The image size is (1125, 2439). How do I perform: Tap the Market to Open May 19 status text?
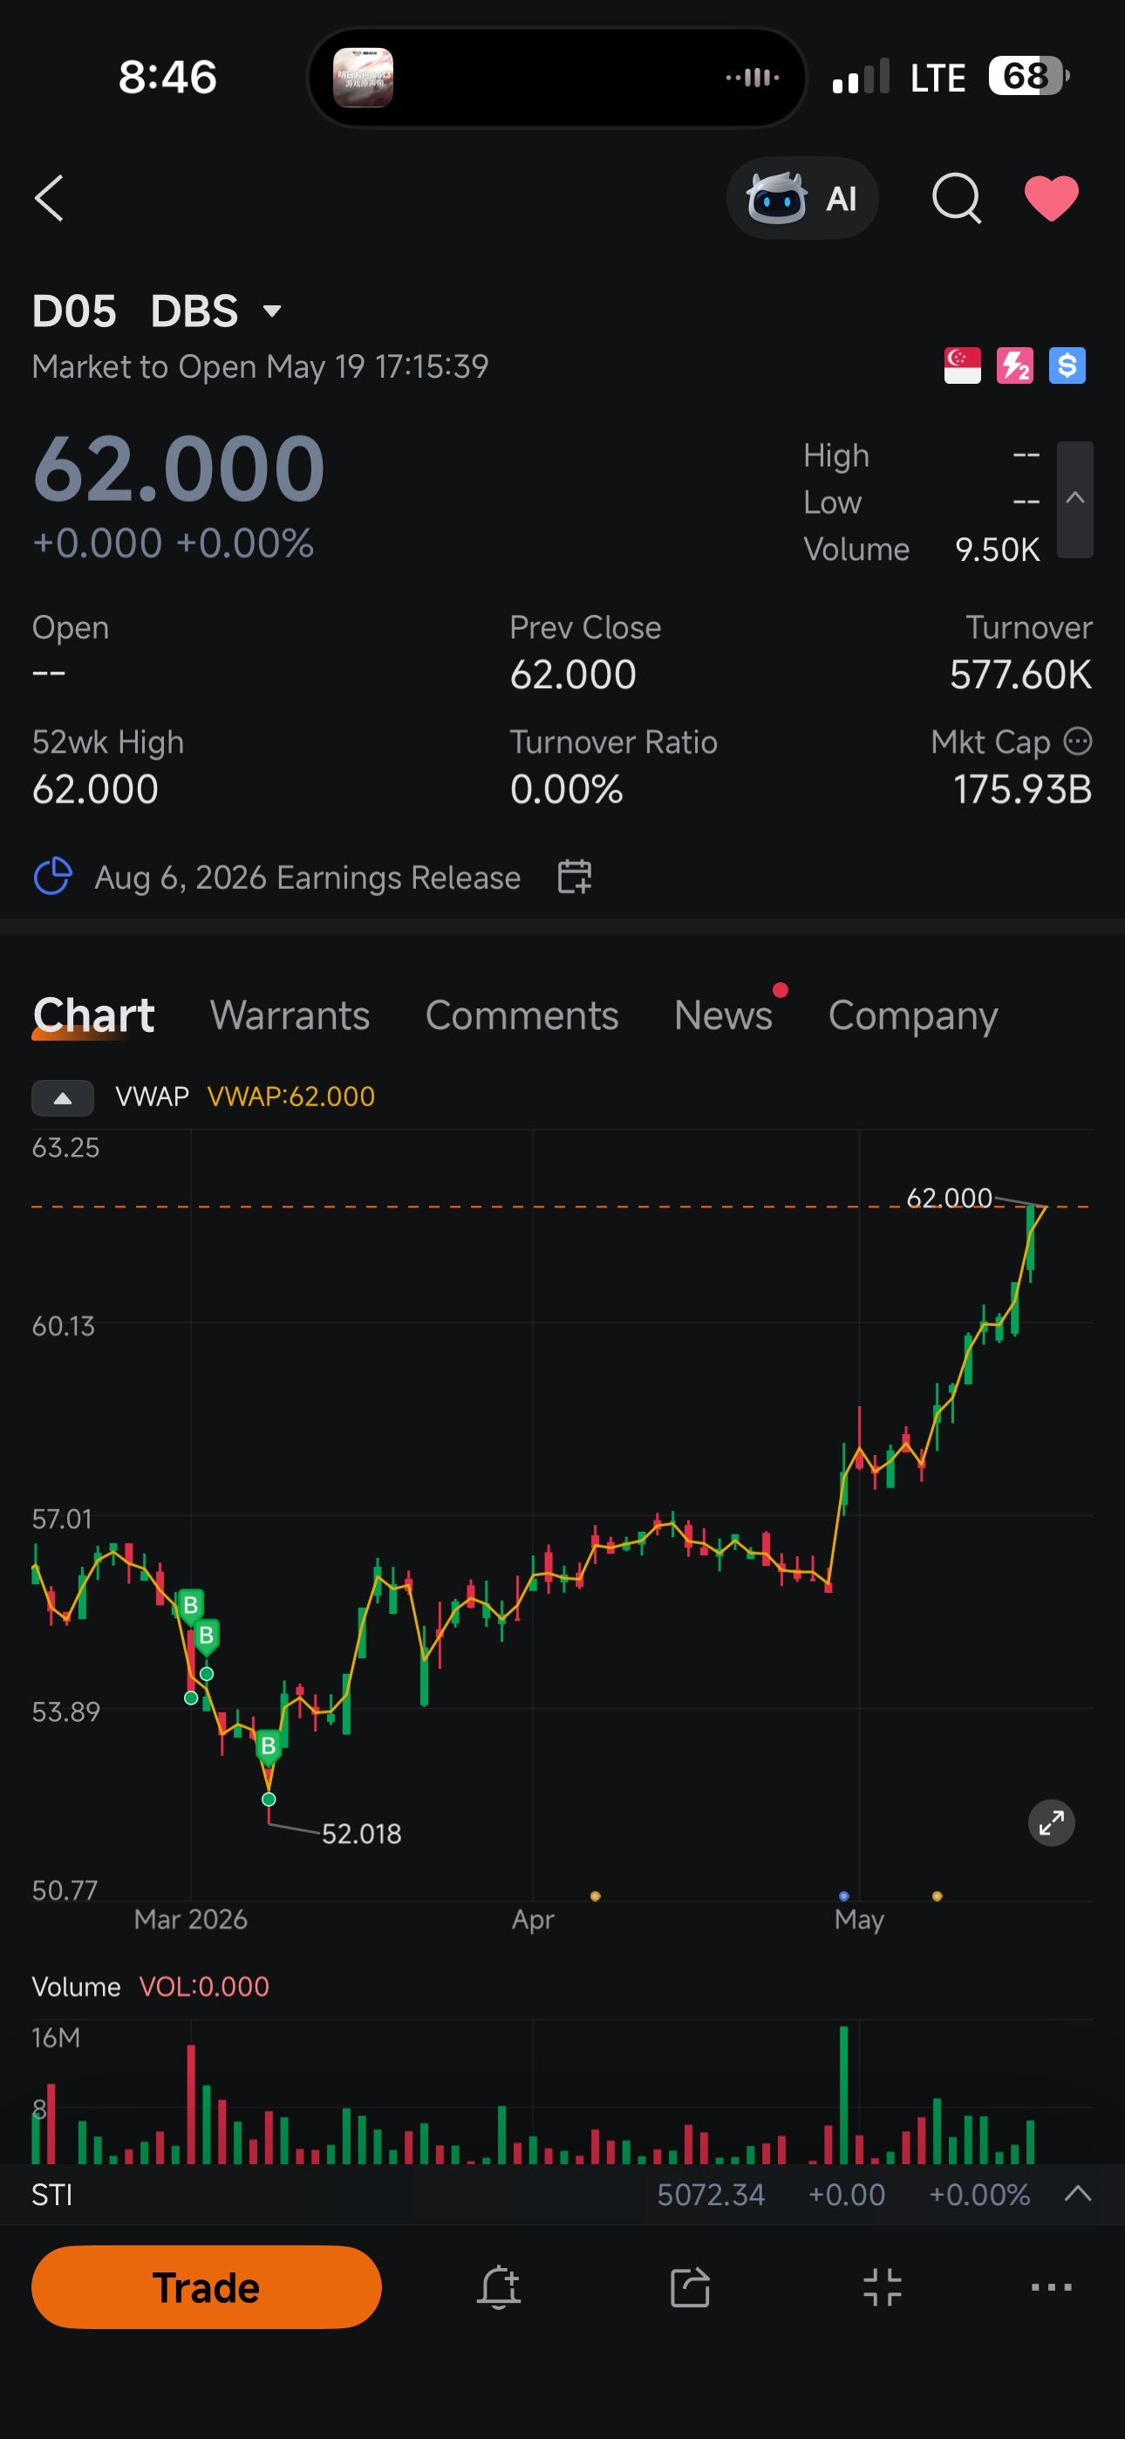click(261, 366)
